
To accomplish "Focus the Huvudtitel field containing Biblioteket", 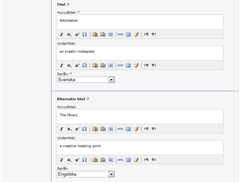I will pyautogui.click(x=140, y=22).
